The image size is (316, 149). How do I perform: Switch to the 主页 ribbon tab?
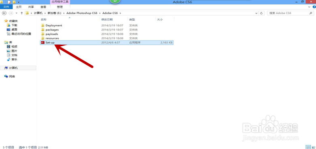pyautogui.click(x=19, y=7)
